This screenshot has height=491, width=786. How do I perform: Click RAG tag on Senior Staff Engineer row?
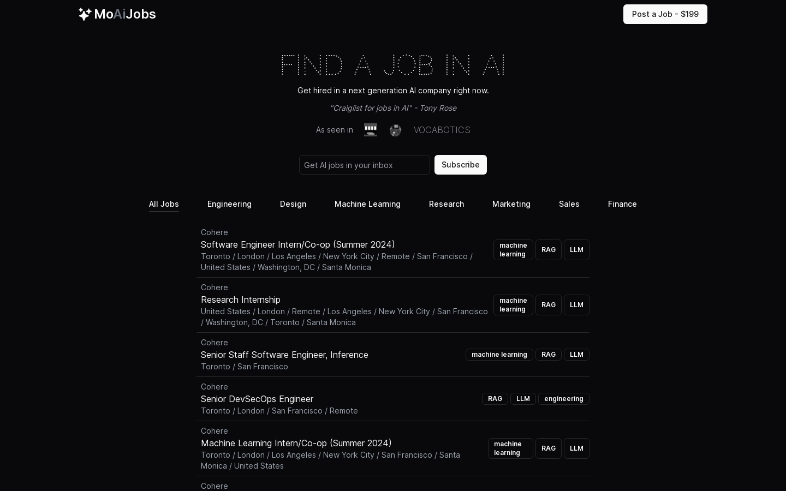tap(549, 355)
